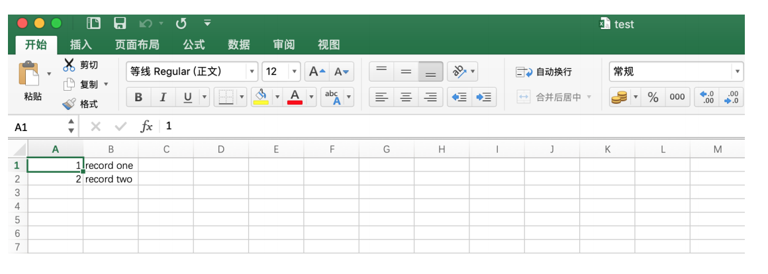Viewport: 768px width, 274px height.
Task: Click the phonetic guide abc icon
Action: tap(332, 97)
